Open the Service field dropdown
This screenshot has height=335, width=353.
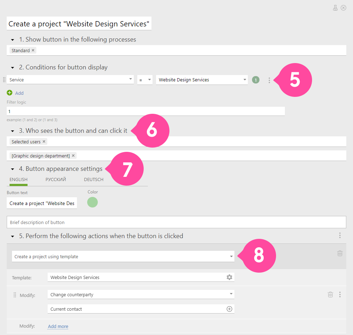[x=70, y=80]
